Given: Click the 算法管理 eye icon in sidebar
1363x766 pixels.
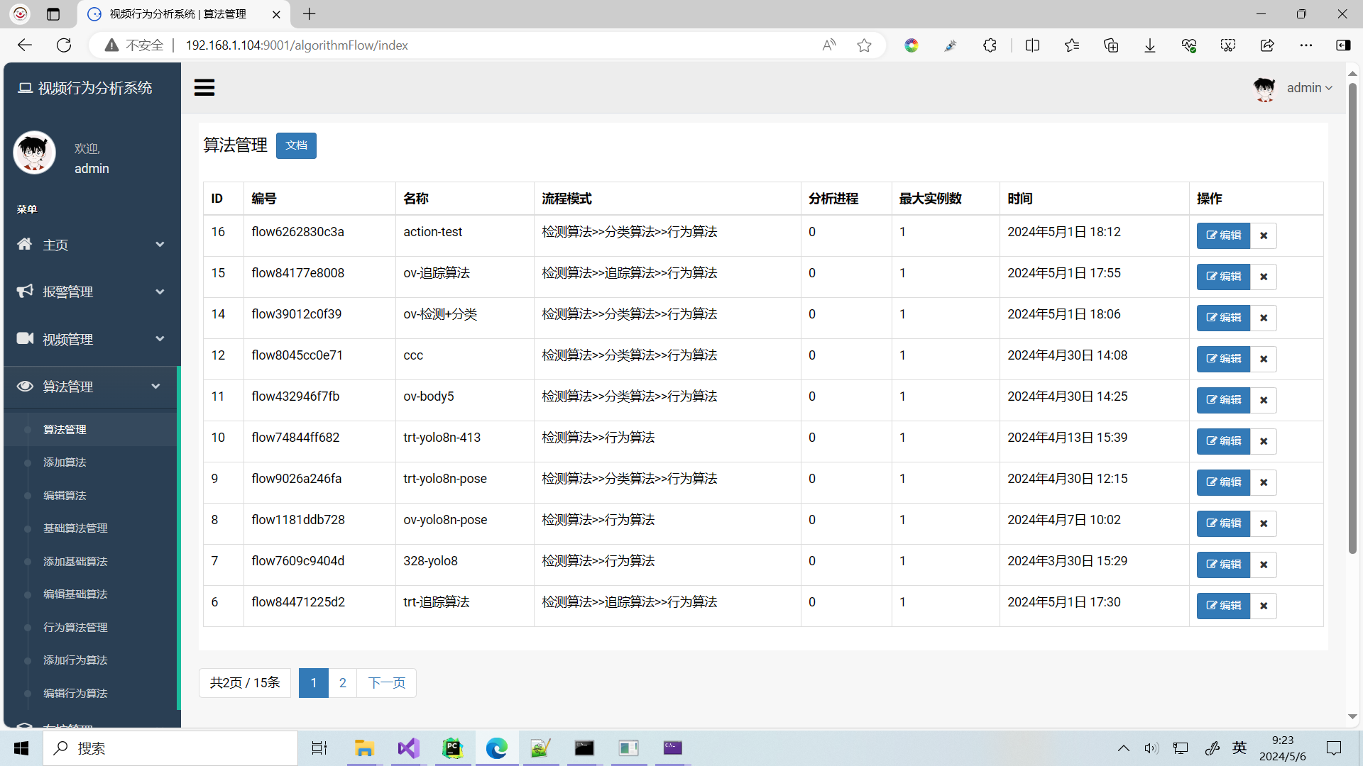Looking at the screenshot, I should point(24,387).
